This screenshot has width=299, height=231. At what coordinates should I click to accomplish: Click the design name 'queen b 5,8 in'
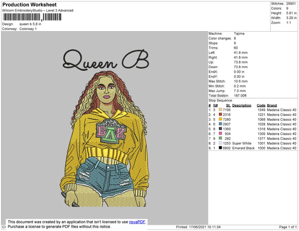[30, 24]
